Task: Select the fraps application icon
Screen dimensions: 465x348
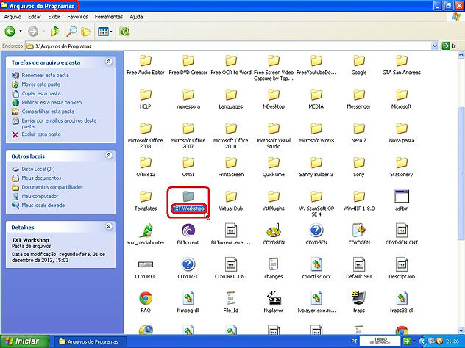Action: [359, 302]
